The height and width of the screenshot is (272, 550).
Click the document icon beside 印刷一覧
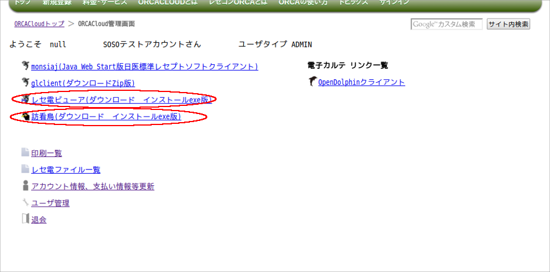click(25, 152)
